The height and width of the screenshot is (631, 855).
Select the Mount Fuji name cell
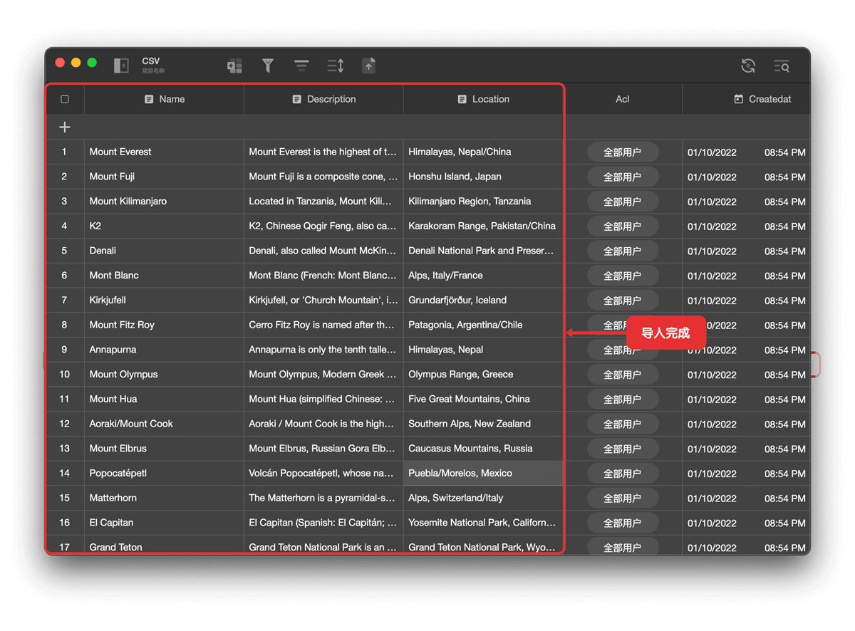point(164,177)
